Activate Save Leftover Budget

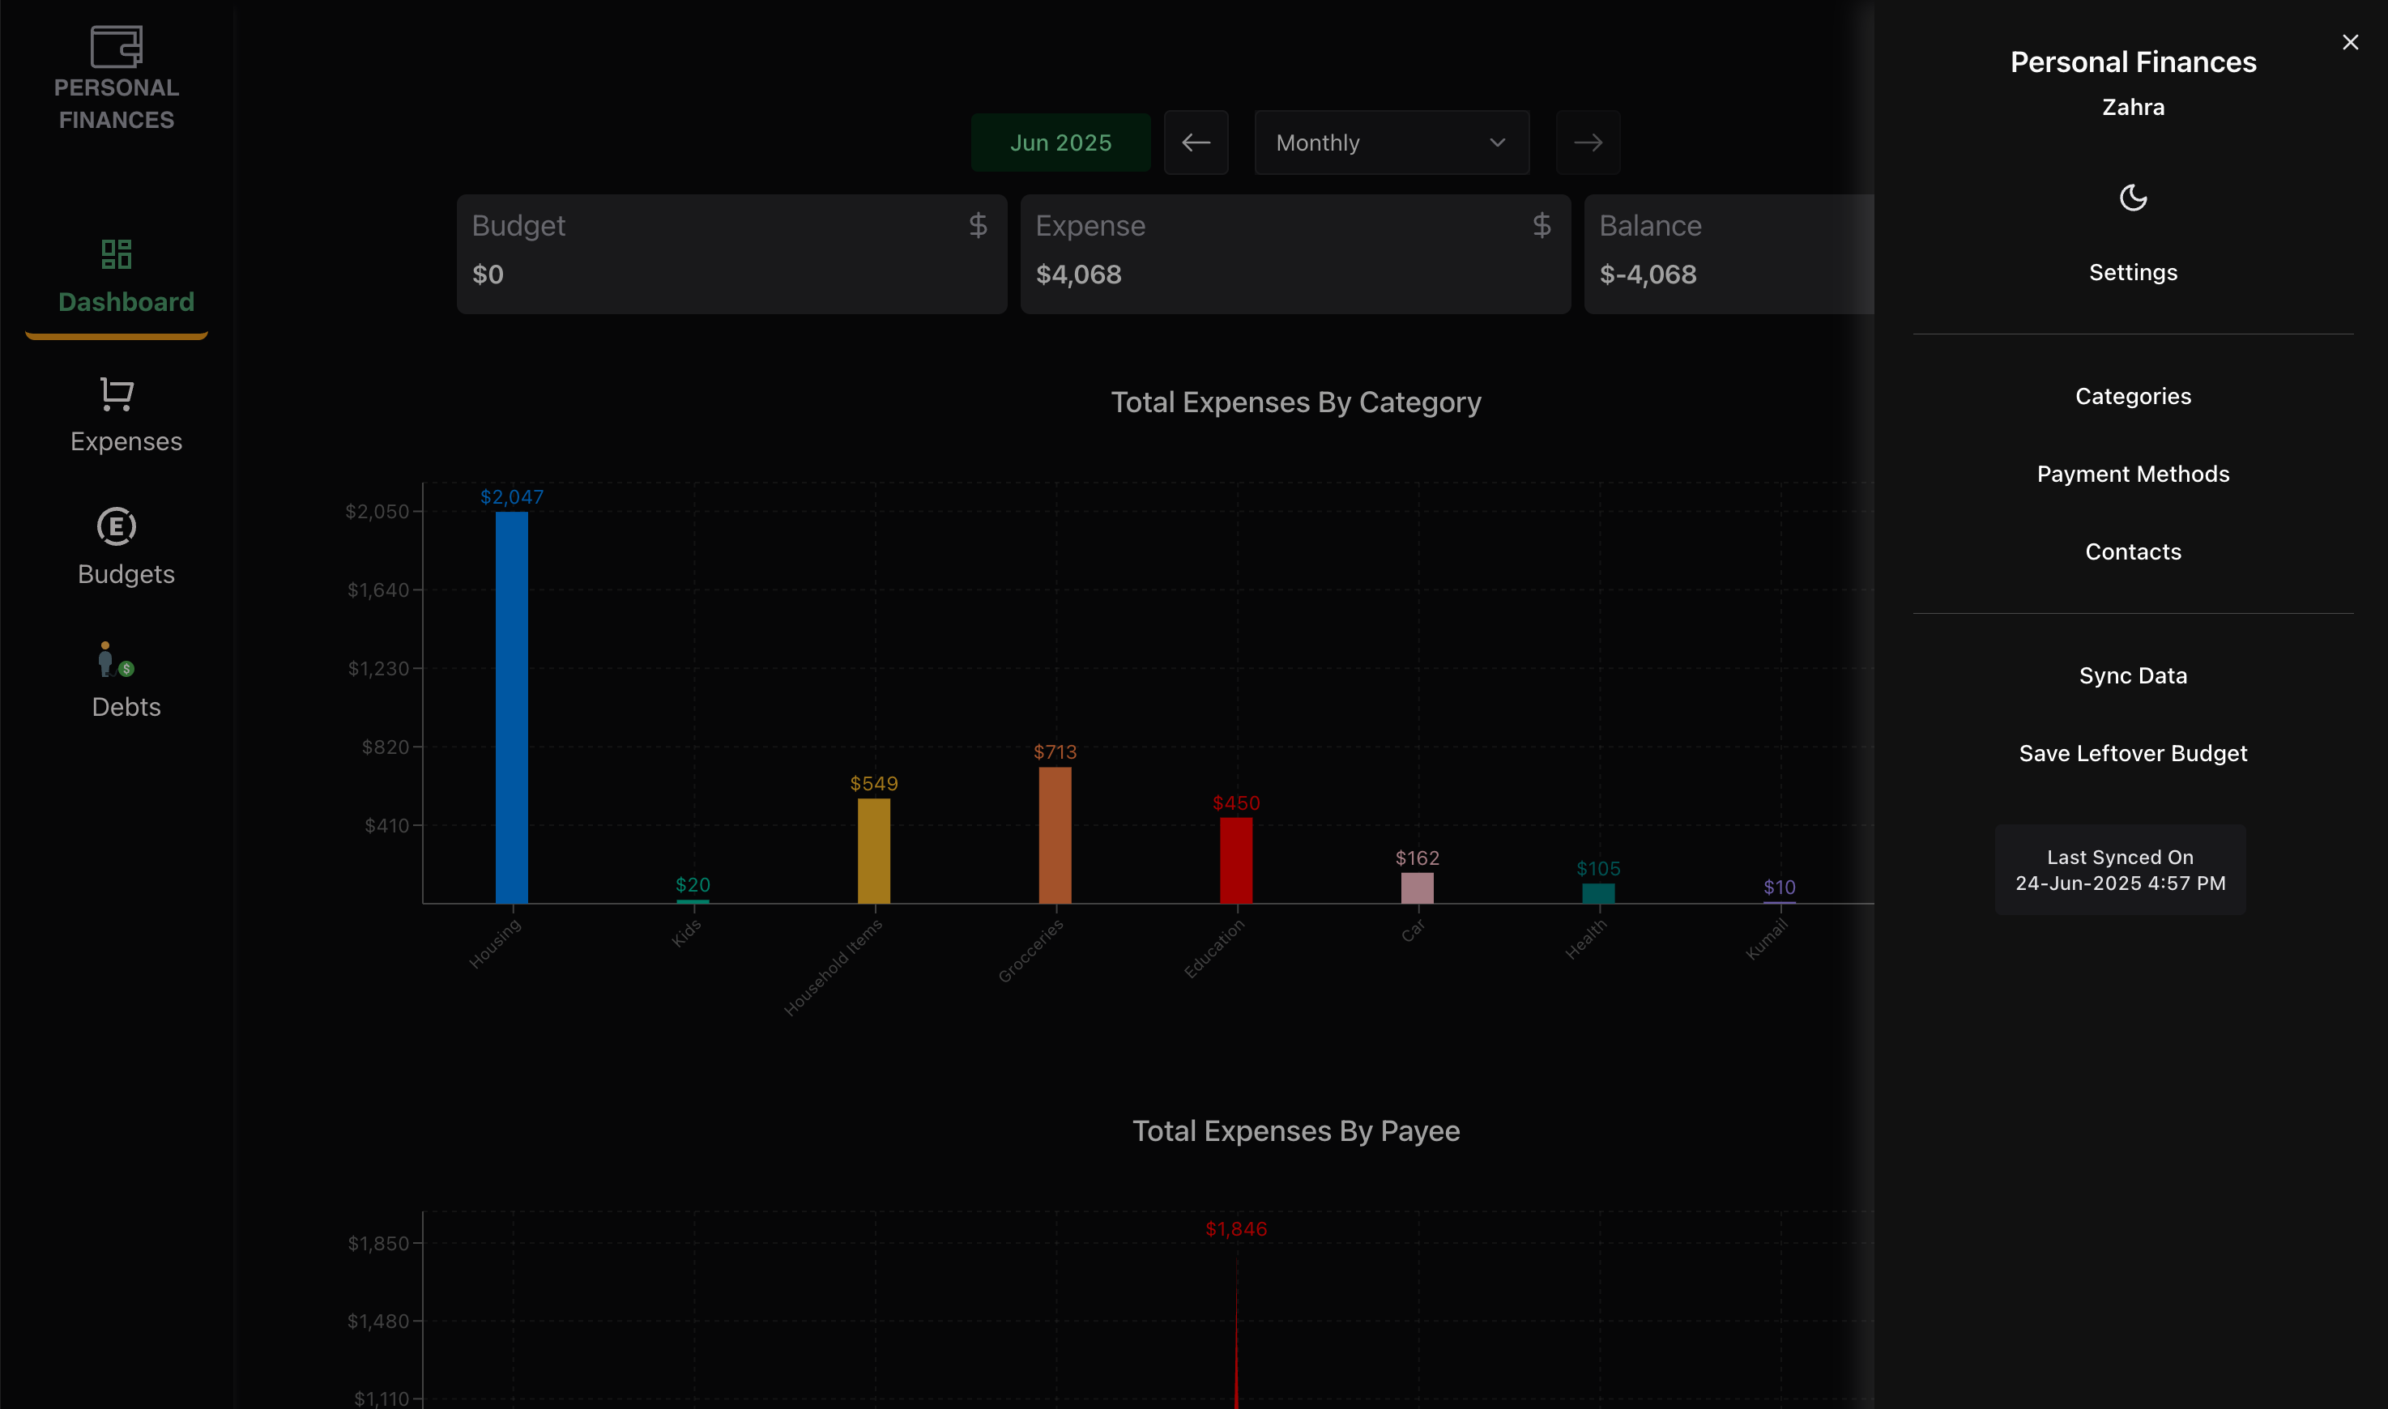[x=2133, y=753]
